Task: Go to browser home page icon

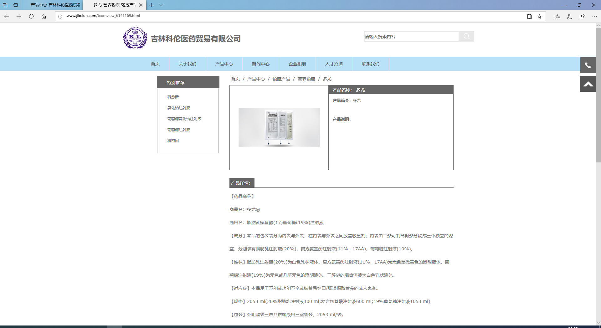Action: [x=44, y=16]
